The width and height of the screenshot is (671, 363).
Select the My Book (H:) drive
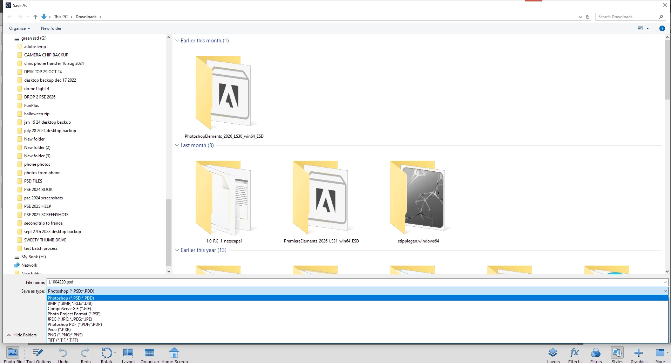(33, 257)
